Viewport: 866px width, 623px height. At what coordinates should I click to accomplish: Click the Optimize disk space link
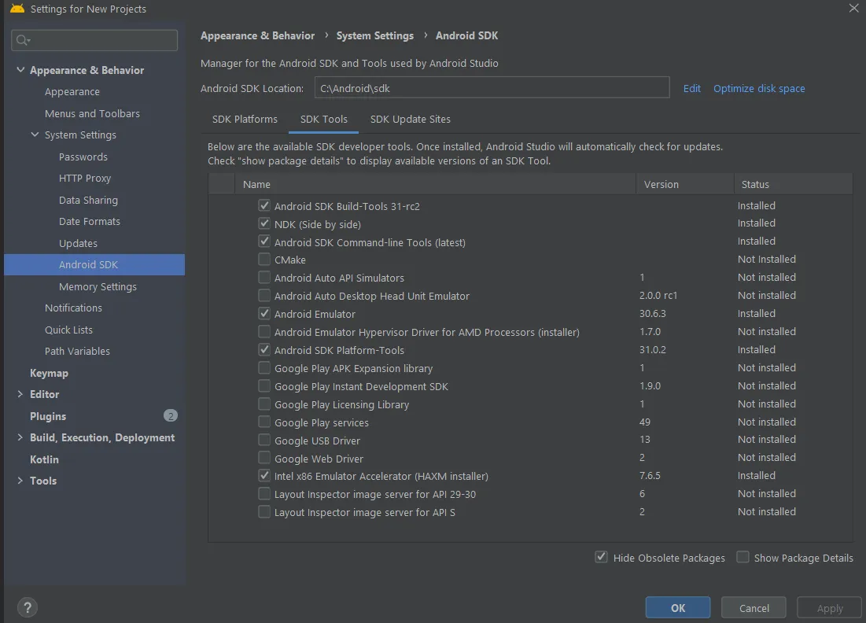click(x=759, y=89)
